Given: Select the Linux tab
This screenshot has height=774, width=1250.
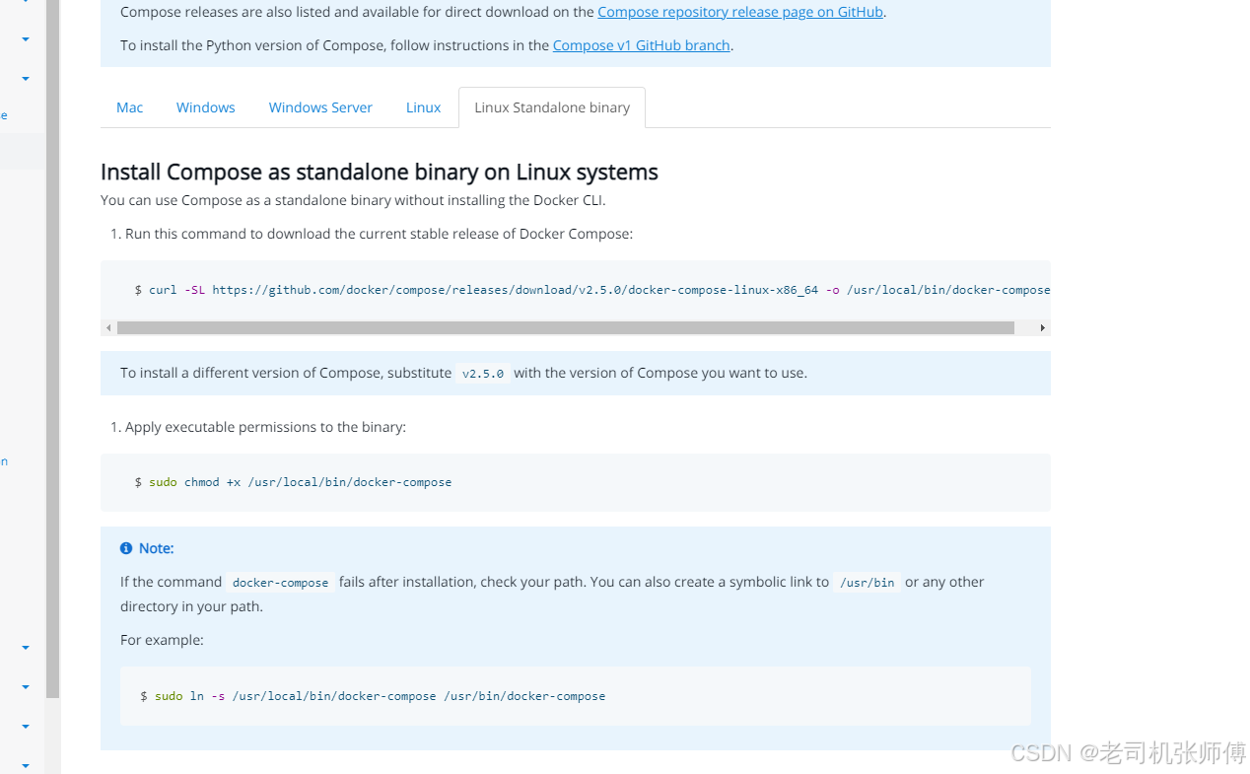Looking at the screenshot, I should click(424, 107).
